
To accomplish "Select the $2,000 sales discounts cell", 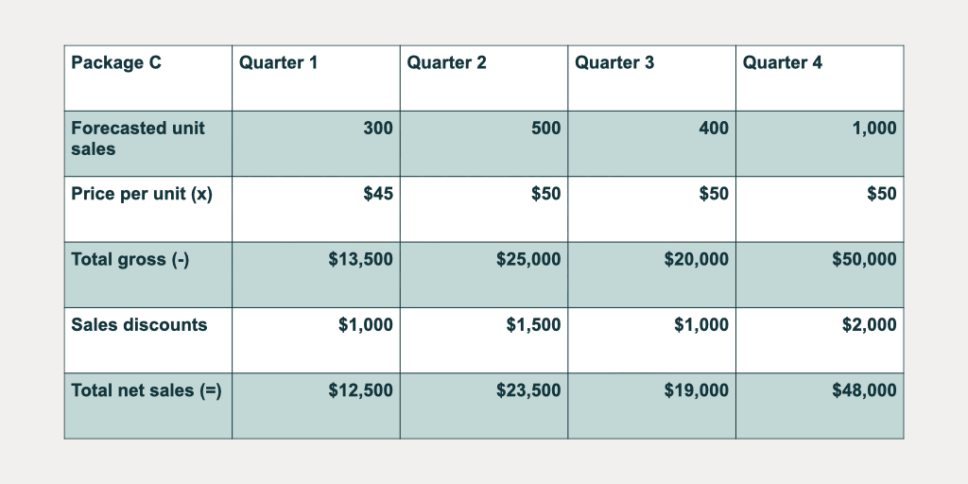I will [870, 324].
